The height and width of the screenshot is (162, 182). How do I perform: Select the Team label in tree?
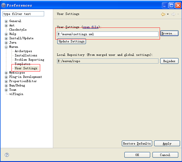coord(13,90)
